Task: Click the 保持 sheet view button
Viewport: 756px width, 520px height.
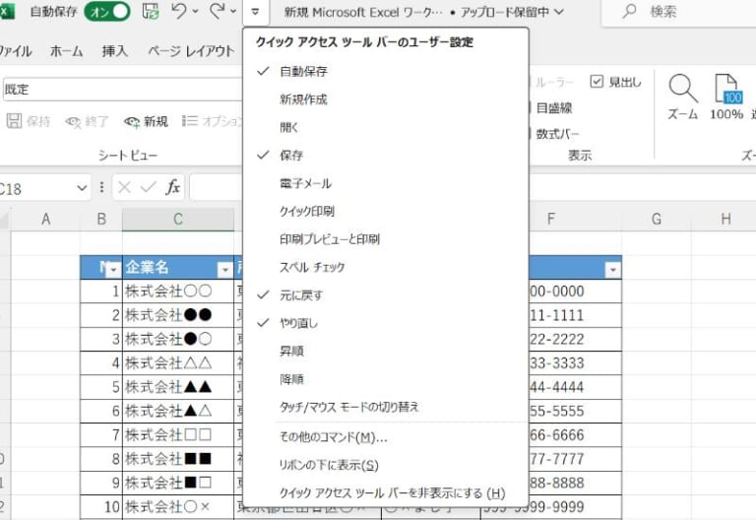Action: click(x=29, y=121)
